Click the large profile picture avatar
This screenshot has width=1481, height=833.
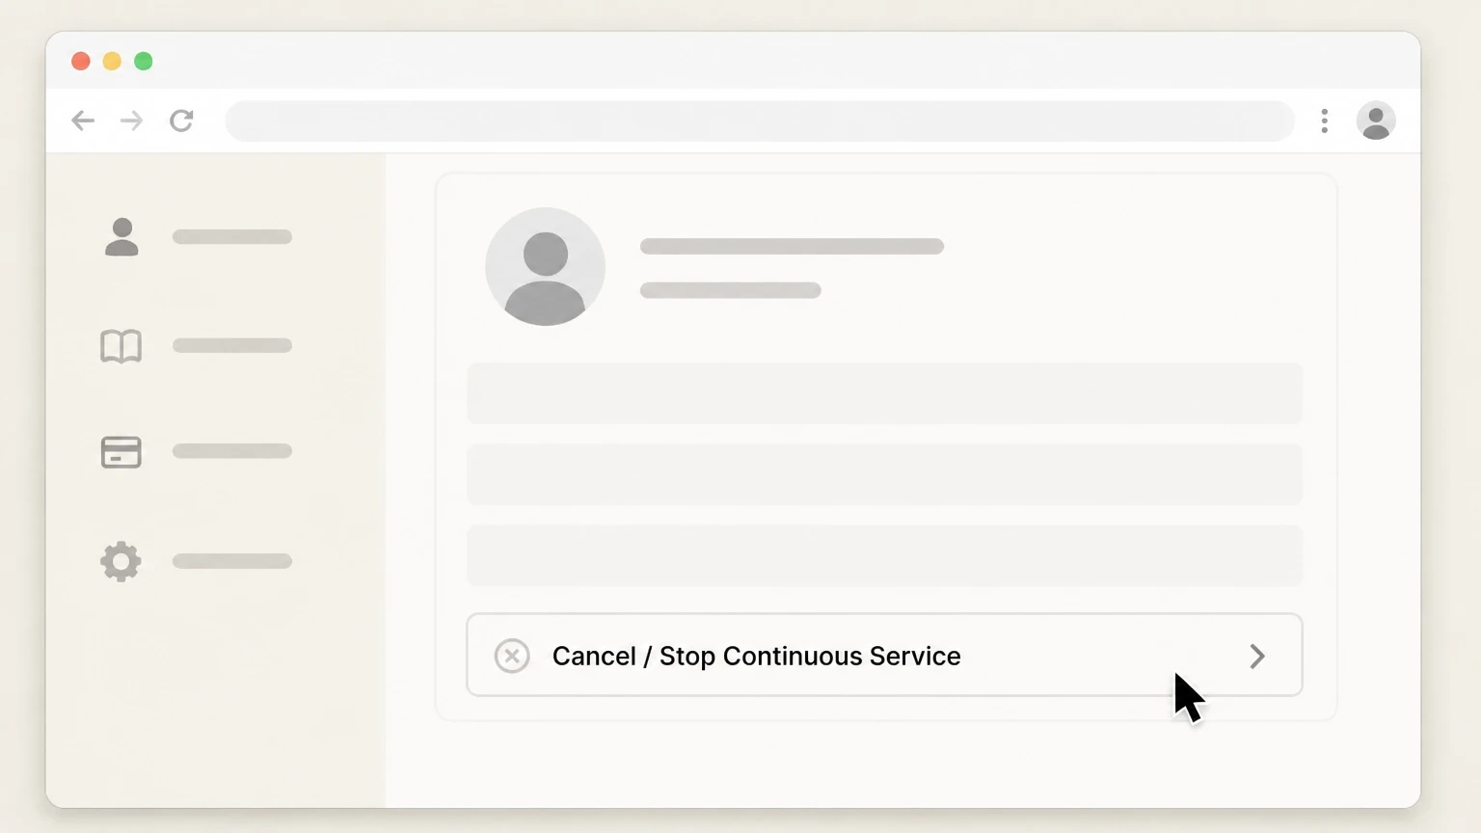pyautogui.click(x=546, y=267)
